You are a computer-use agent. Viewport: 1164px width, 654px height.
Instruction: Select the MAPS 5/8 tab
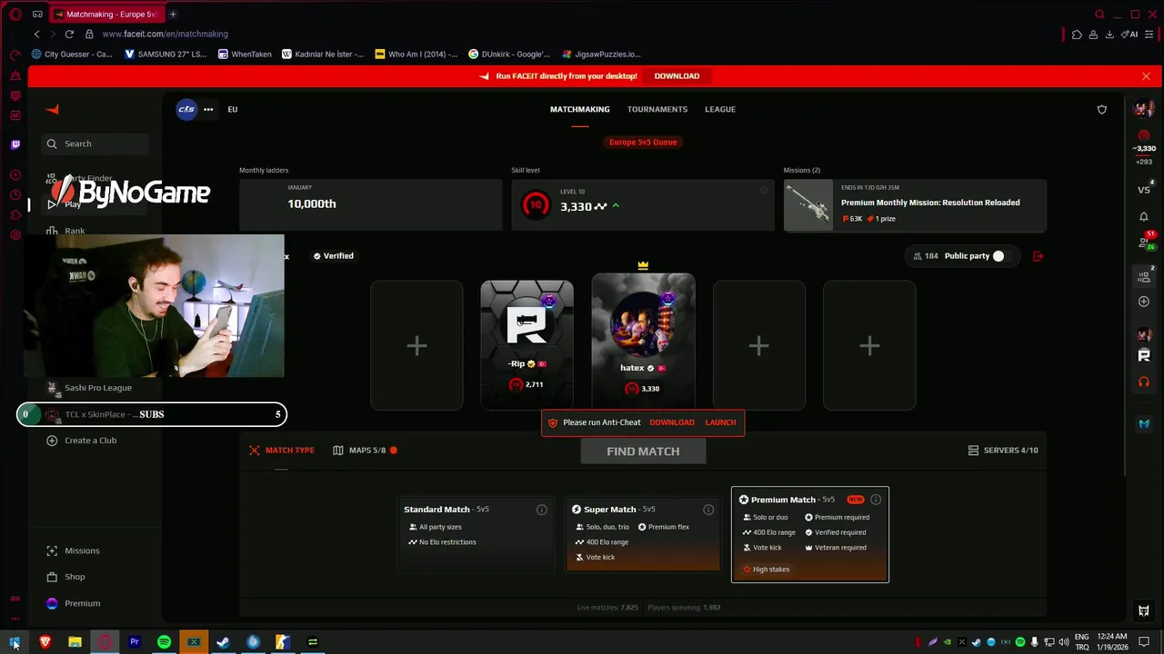pos(365,451)
